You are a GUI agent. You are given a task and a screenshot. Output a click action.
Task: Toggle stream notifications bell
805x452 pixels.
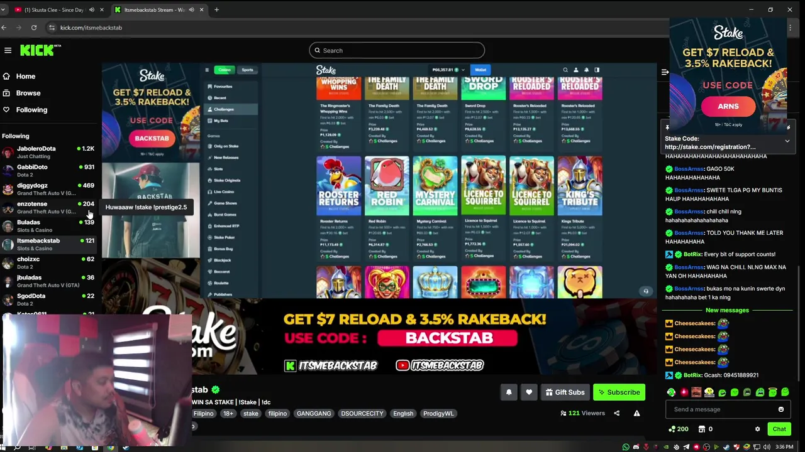pyautogui.click(x=509, y=392)
